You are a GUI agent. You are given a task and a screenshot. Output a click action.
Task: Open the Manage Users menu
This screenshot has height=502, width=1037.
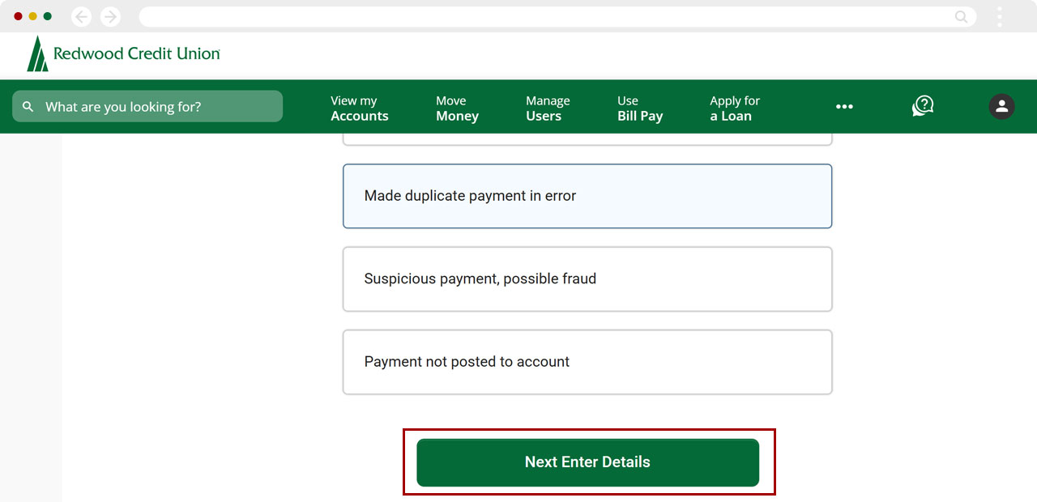coord(548,108)
